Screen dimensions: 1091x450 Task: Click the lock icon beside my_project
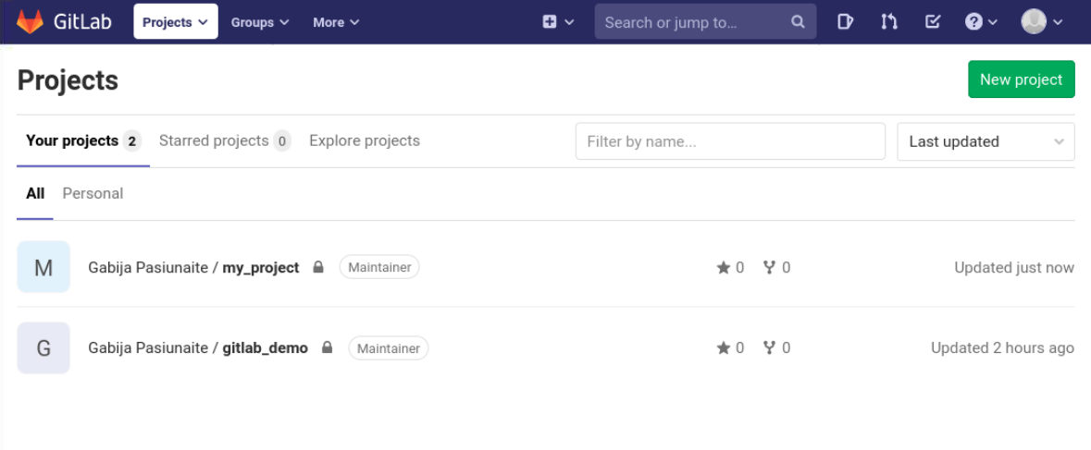tap(318, 268)
